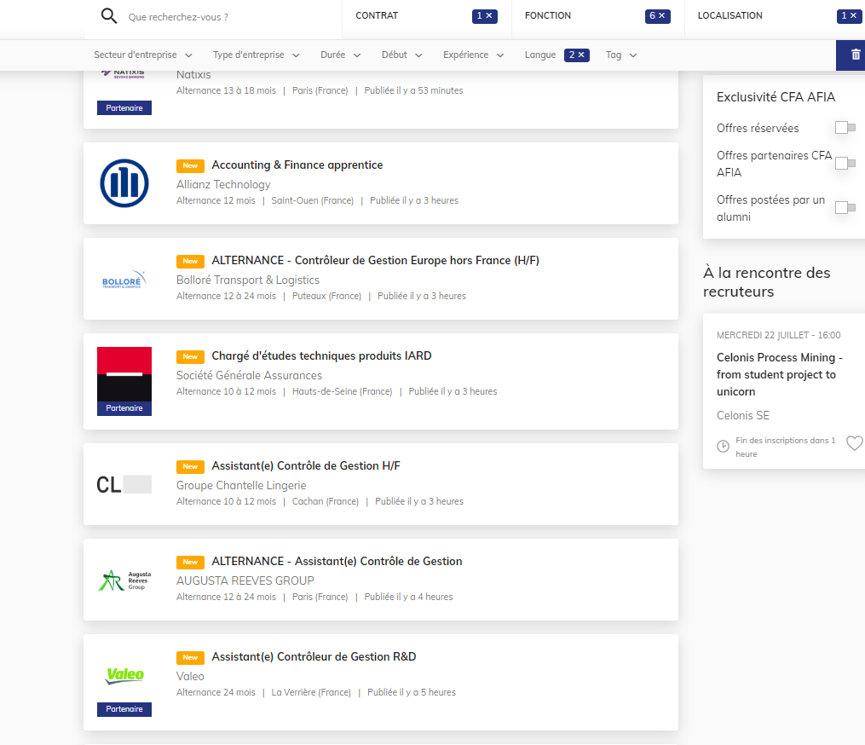Click the Société Générale logo
This screenshot has height=745, width=865.
[x=124, y=373]
